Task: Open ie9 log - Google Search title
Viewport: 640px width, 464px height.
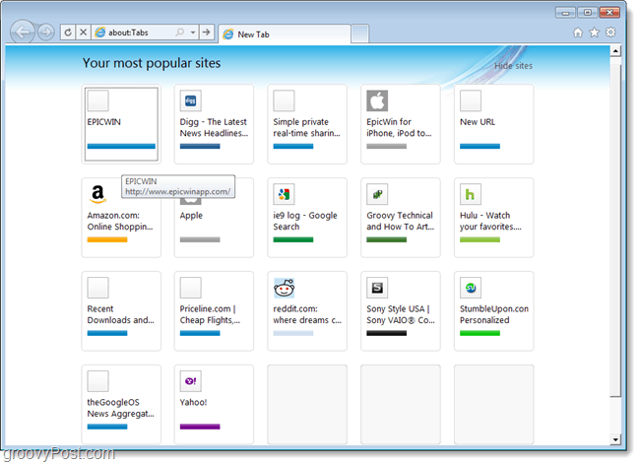Action: click(305, 221)
